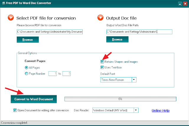189x126 pixels.
Task: Click 'Output Word Doc File Path' label
Action: pyautogui.click(x=122, y=25)
